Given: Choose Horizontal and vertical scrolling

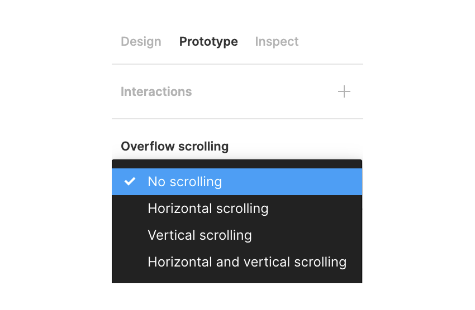Looking at the screenshot, I should pyautogui.click(x=247, y=262).
